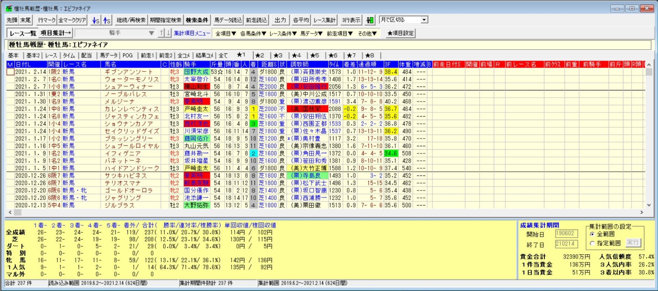Image resolution: width=658 pixels, height=291 pixels.
Task: Expand the 各馬条件▼ menu
Action: (253, 33)
